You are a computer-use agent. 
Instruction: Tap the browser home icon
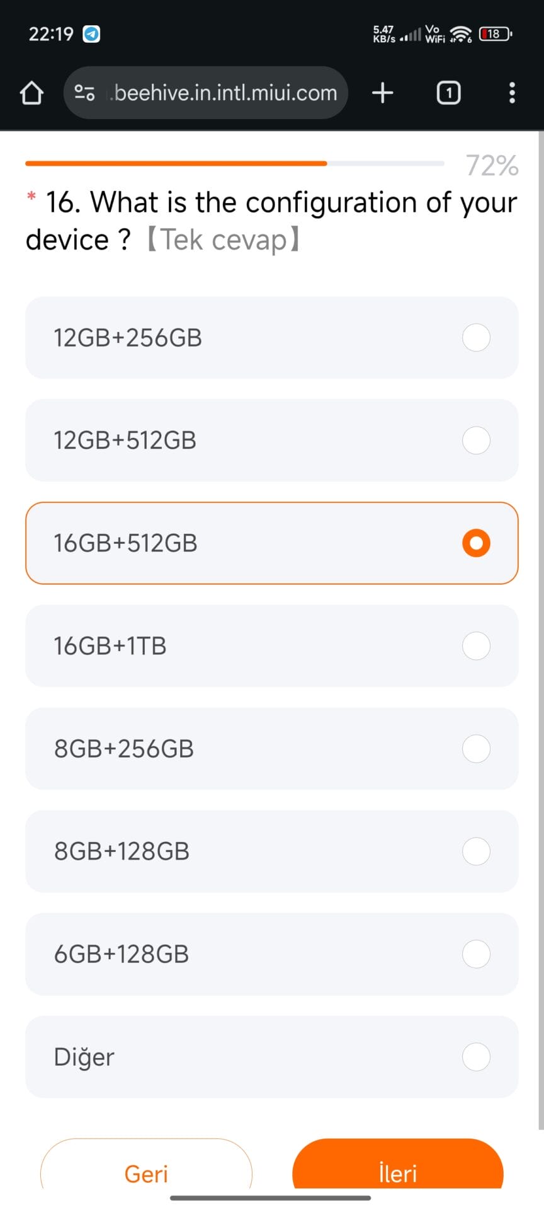[x=31, y=93]
